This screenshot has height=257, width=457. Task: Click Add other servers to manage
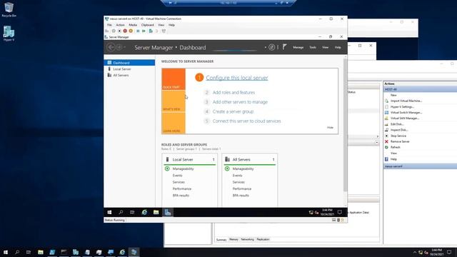coord(240,102)
